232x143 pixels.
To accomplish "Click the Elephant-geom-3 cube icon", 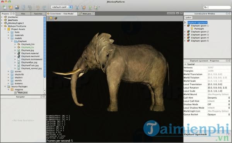I will click(188, 35).
